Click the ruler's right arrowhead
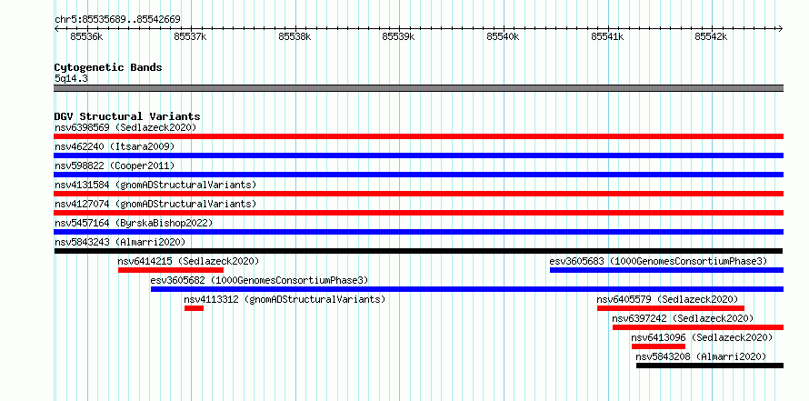809x401 pixels. (x=781, y=29)
